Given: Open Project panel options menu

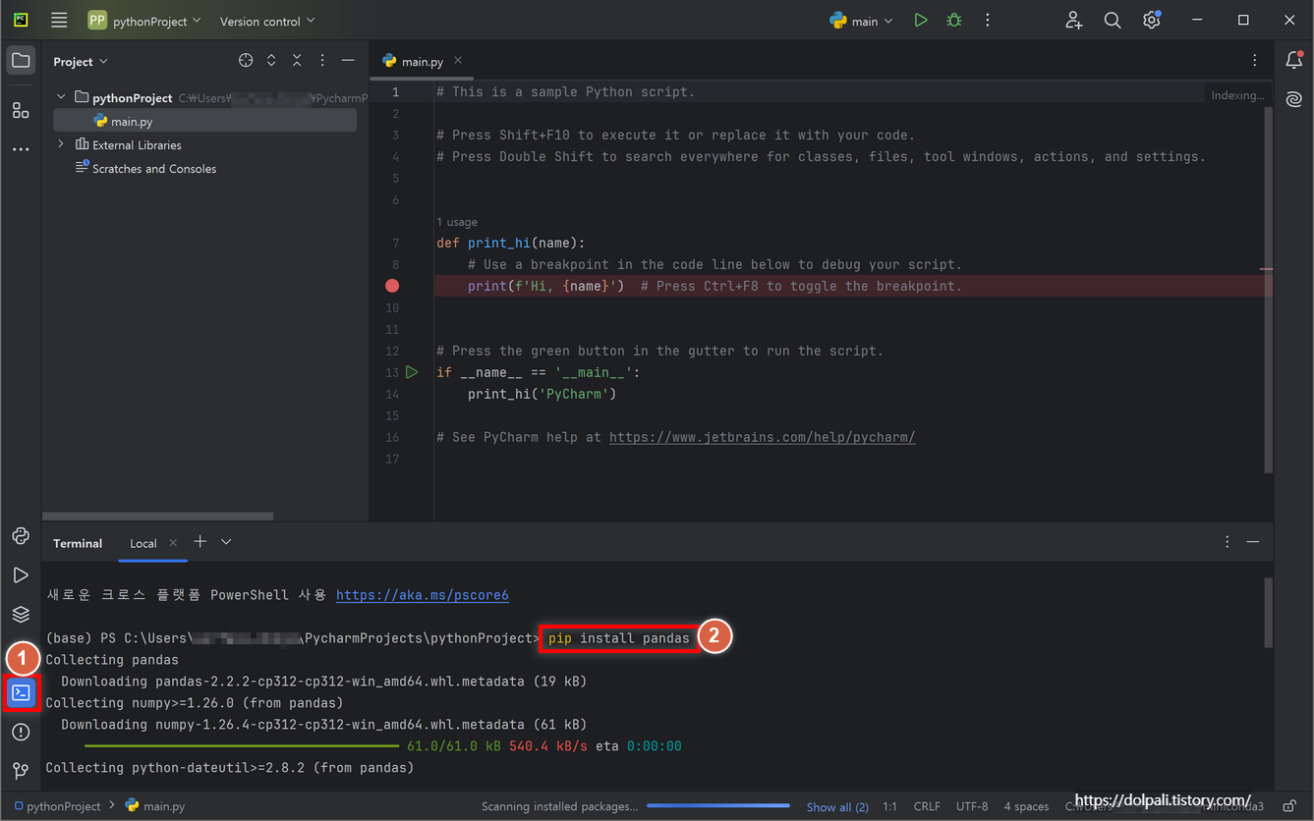Looking at the screenshot, I should point(322,61).
